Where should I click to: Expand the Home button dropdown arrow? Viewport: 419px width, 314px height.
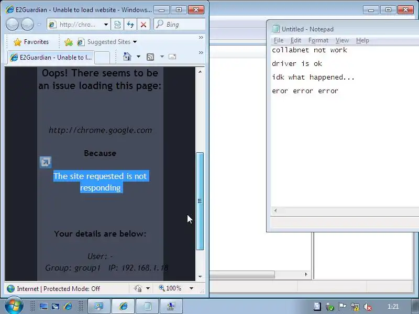(138, 57)
